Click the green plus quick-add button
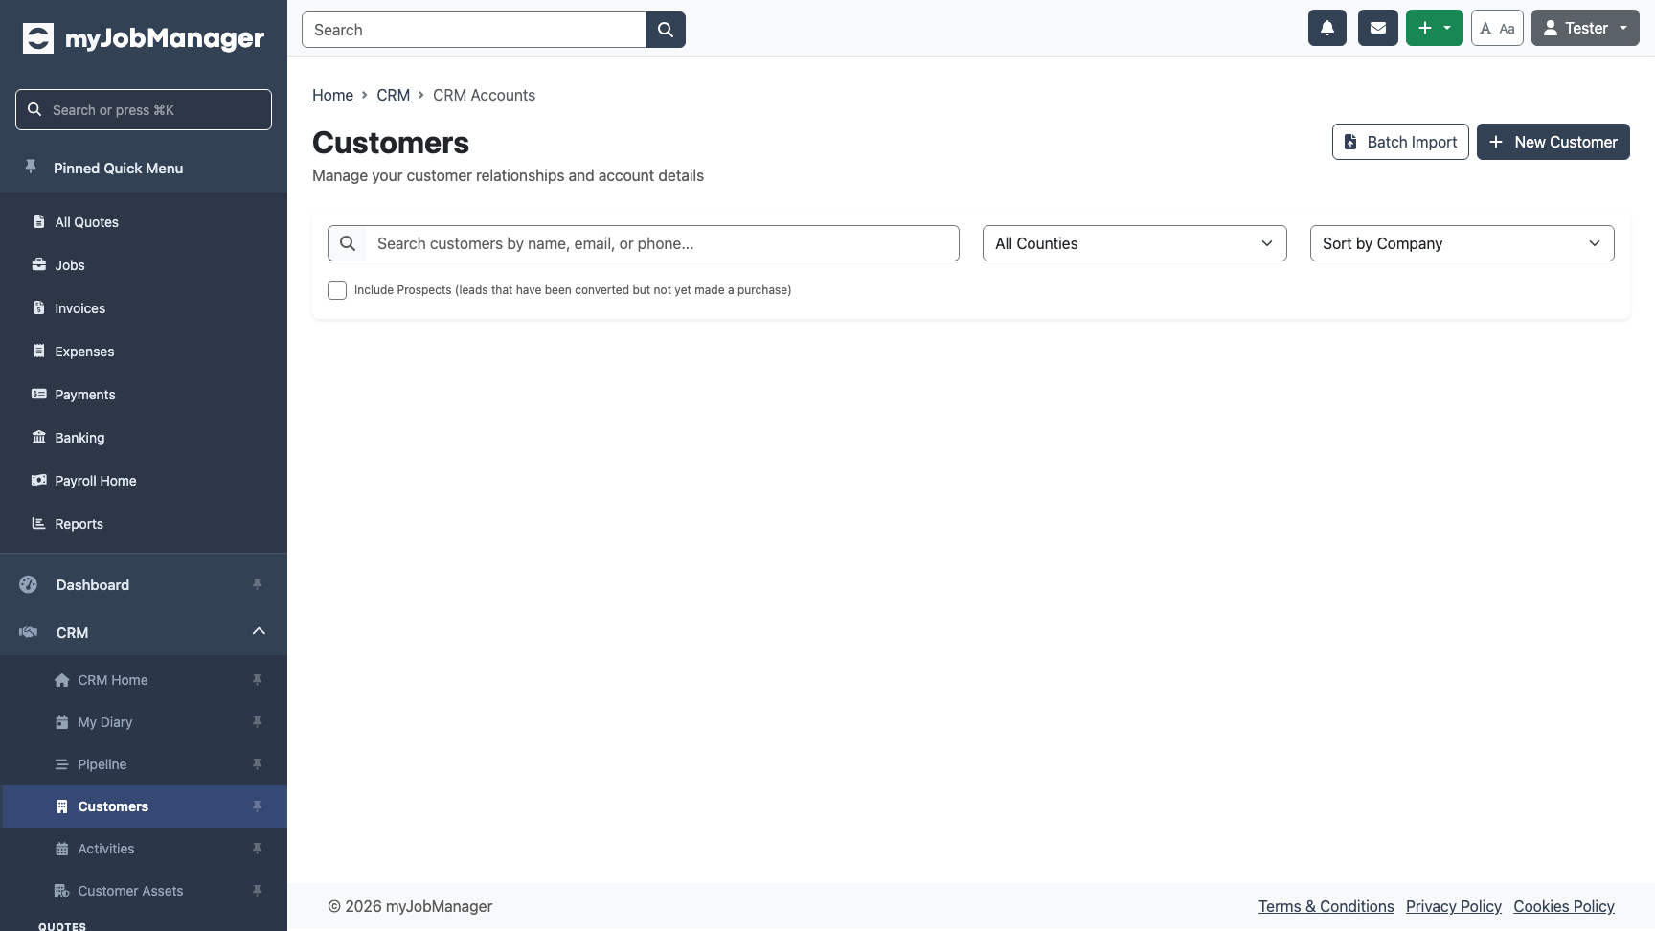1655x931 pixels. pyautogui.click(x=1435, y=28)
